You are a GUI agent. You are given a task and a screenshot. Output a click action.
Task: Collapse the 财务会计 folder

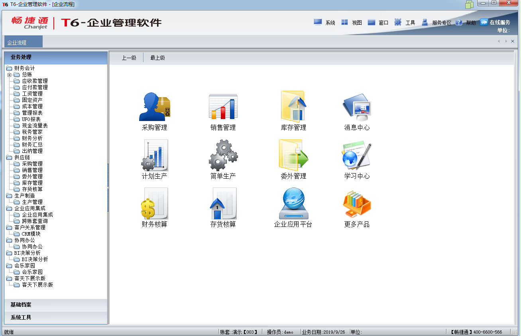coord(9,68)
